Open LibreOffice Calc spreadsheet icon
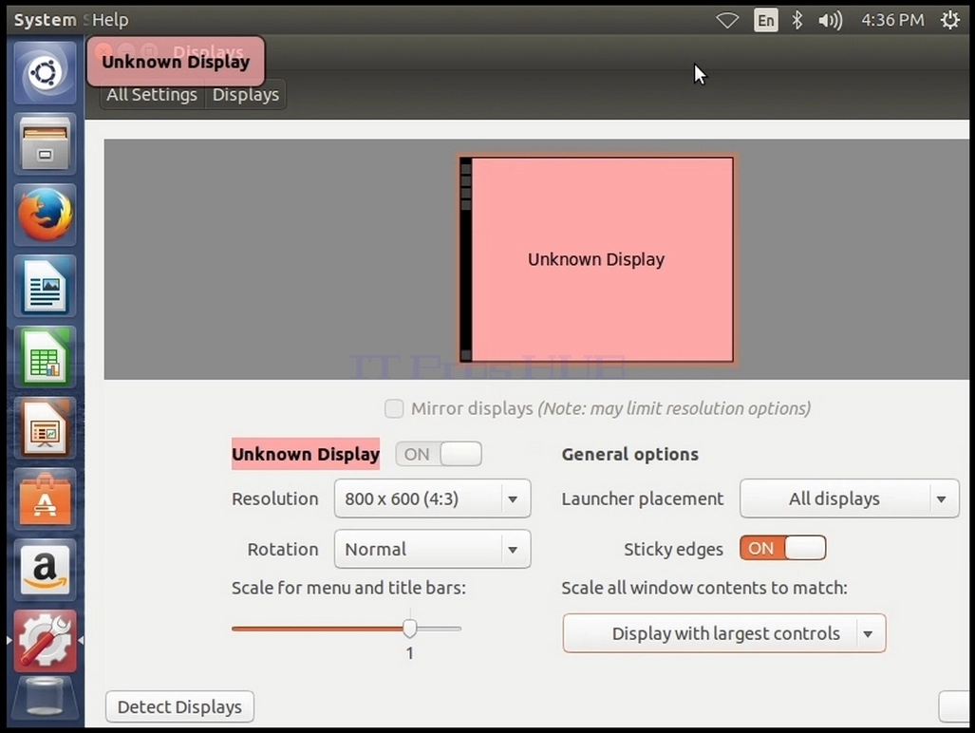 (x=45, y=356)
